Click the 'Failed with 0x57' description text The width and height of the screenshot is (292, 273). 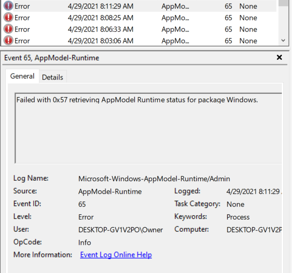point(137,100)
